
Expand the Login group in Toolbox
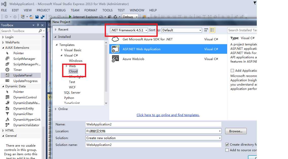tap(3, 37)
